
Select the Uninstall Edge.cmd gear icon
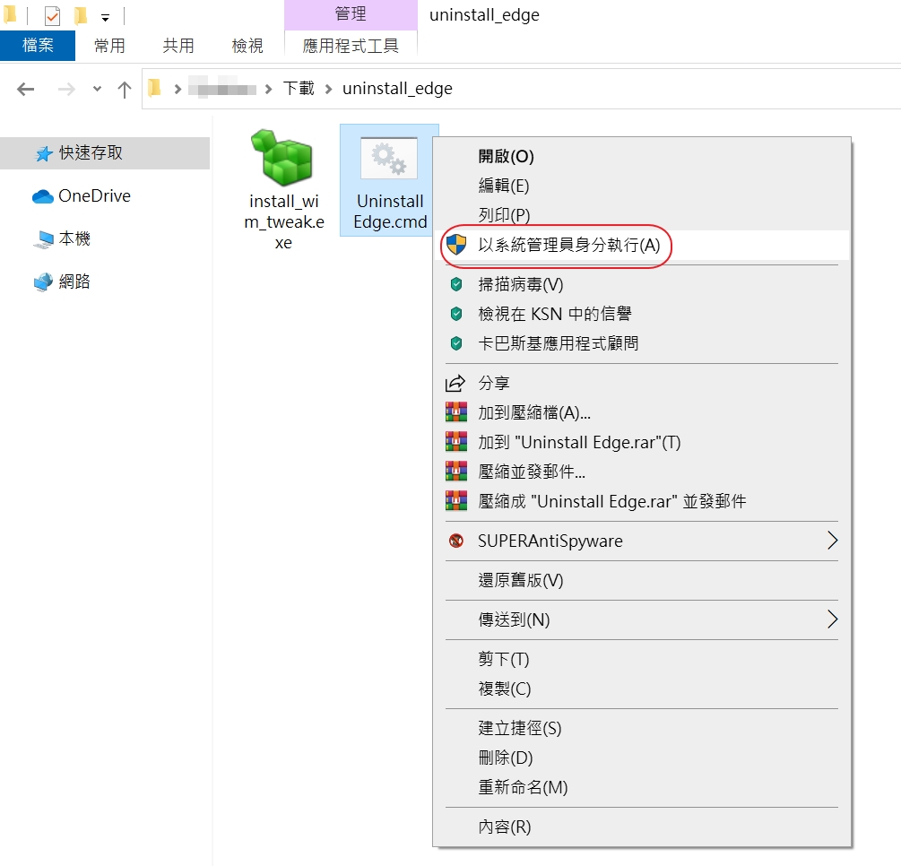pos(389,158)
